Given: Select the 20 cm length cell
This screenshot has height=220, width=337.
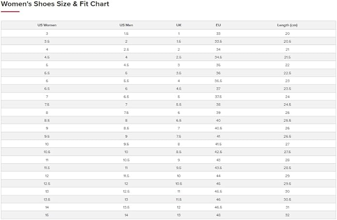Looking at the screenshot, I should coord(287,33).
